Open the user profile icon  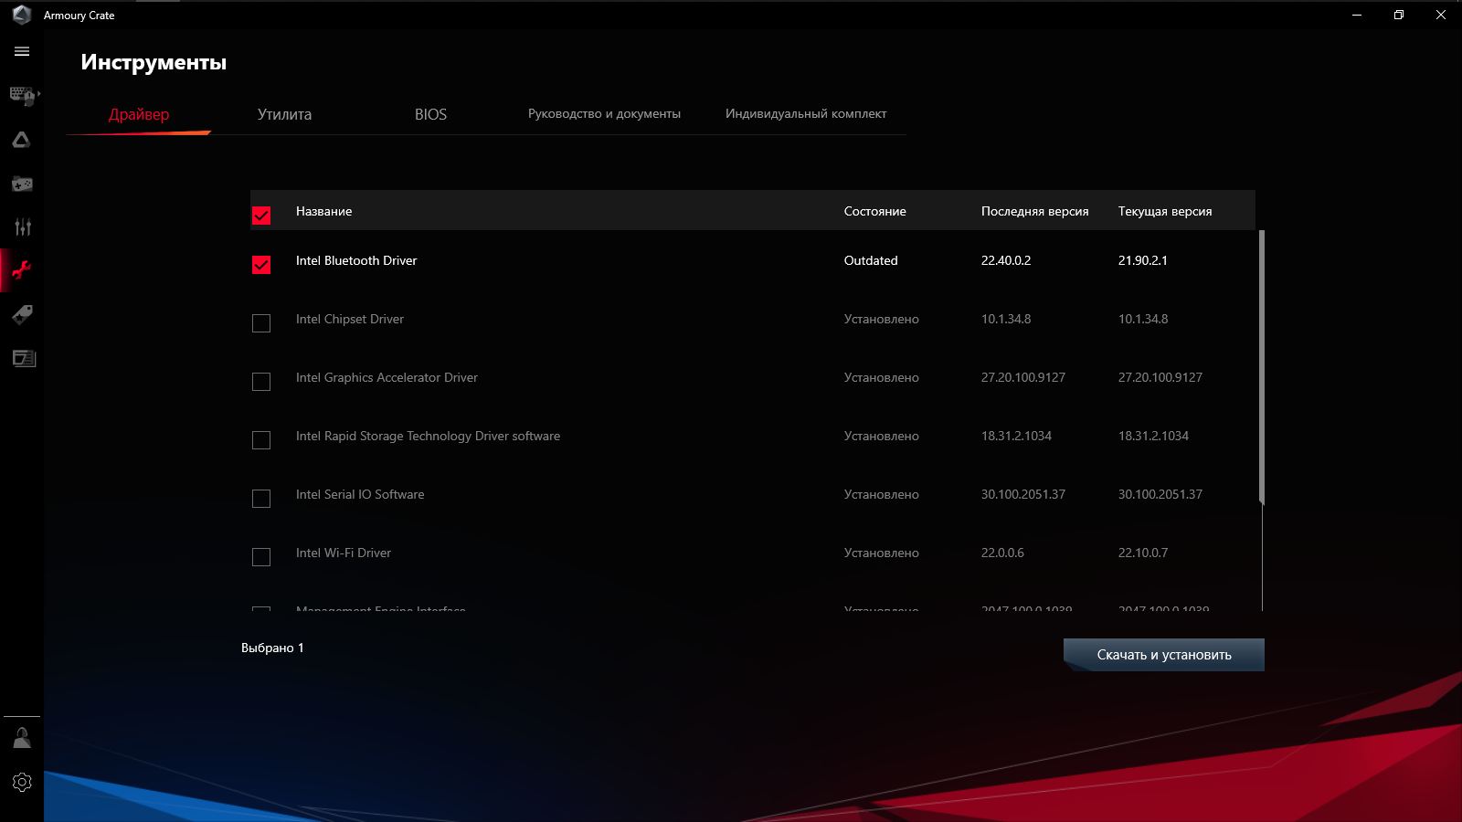point(22,738)
